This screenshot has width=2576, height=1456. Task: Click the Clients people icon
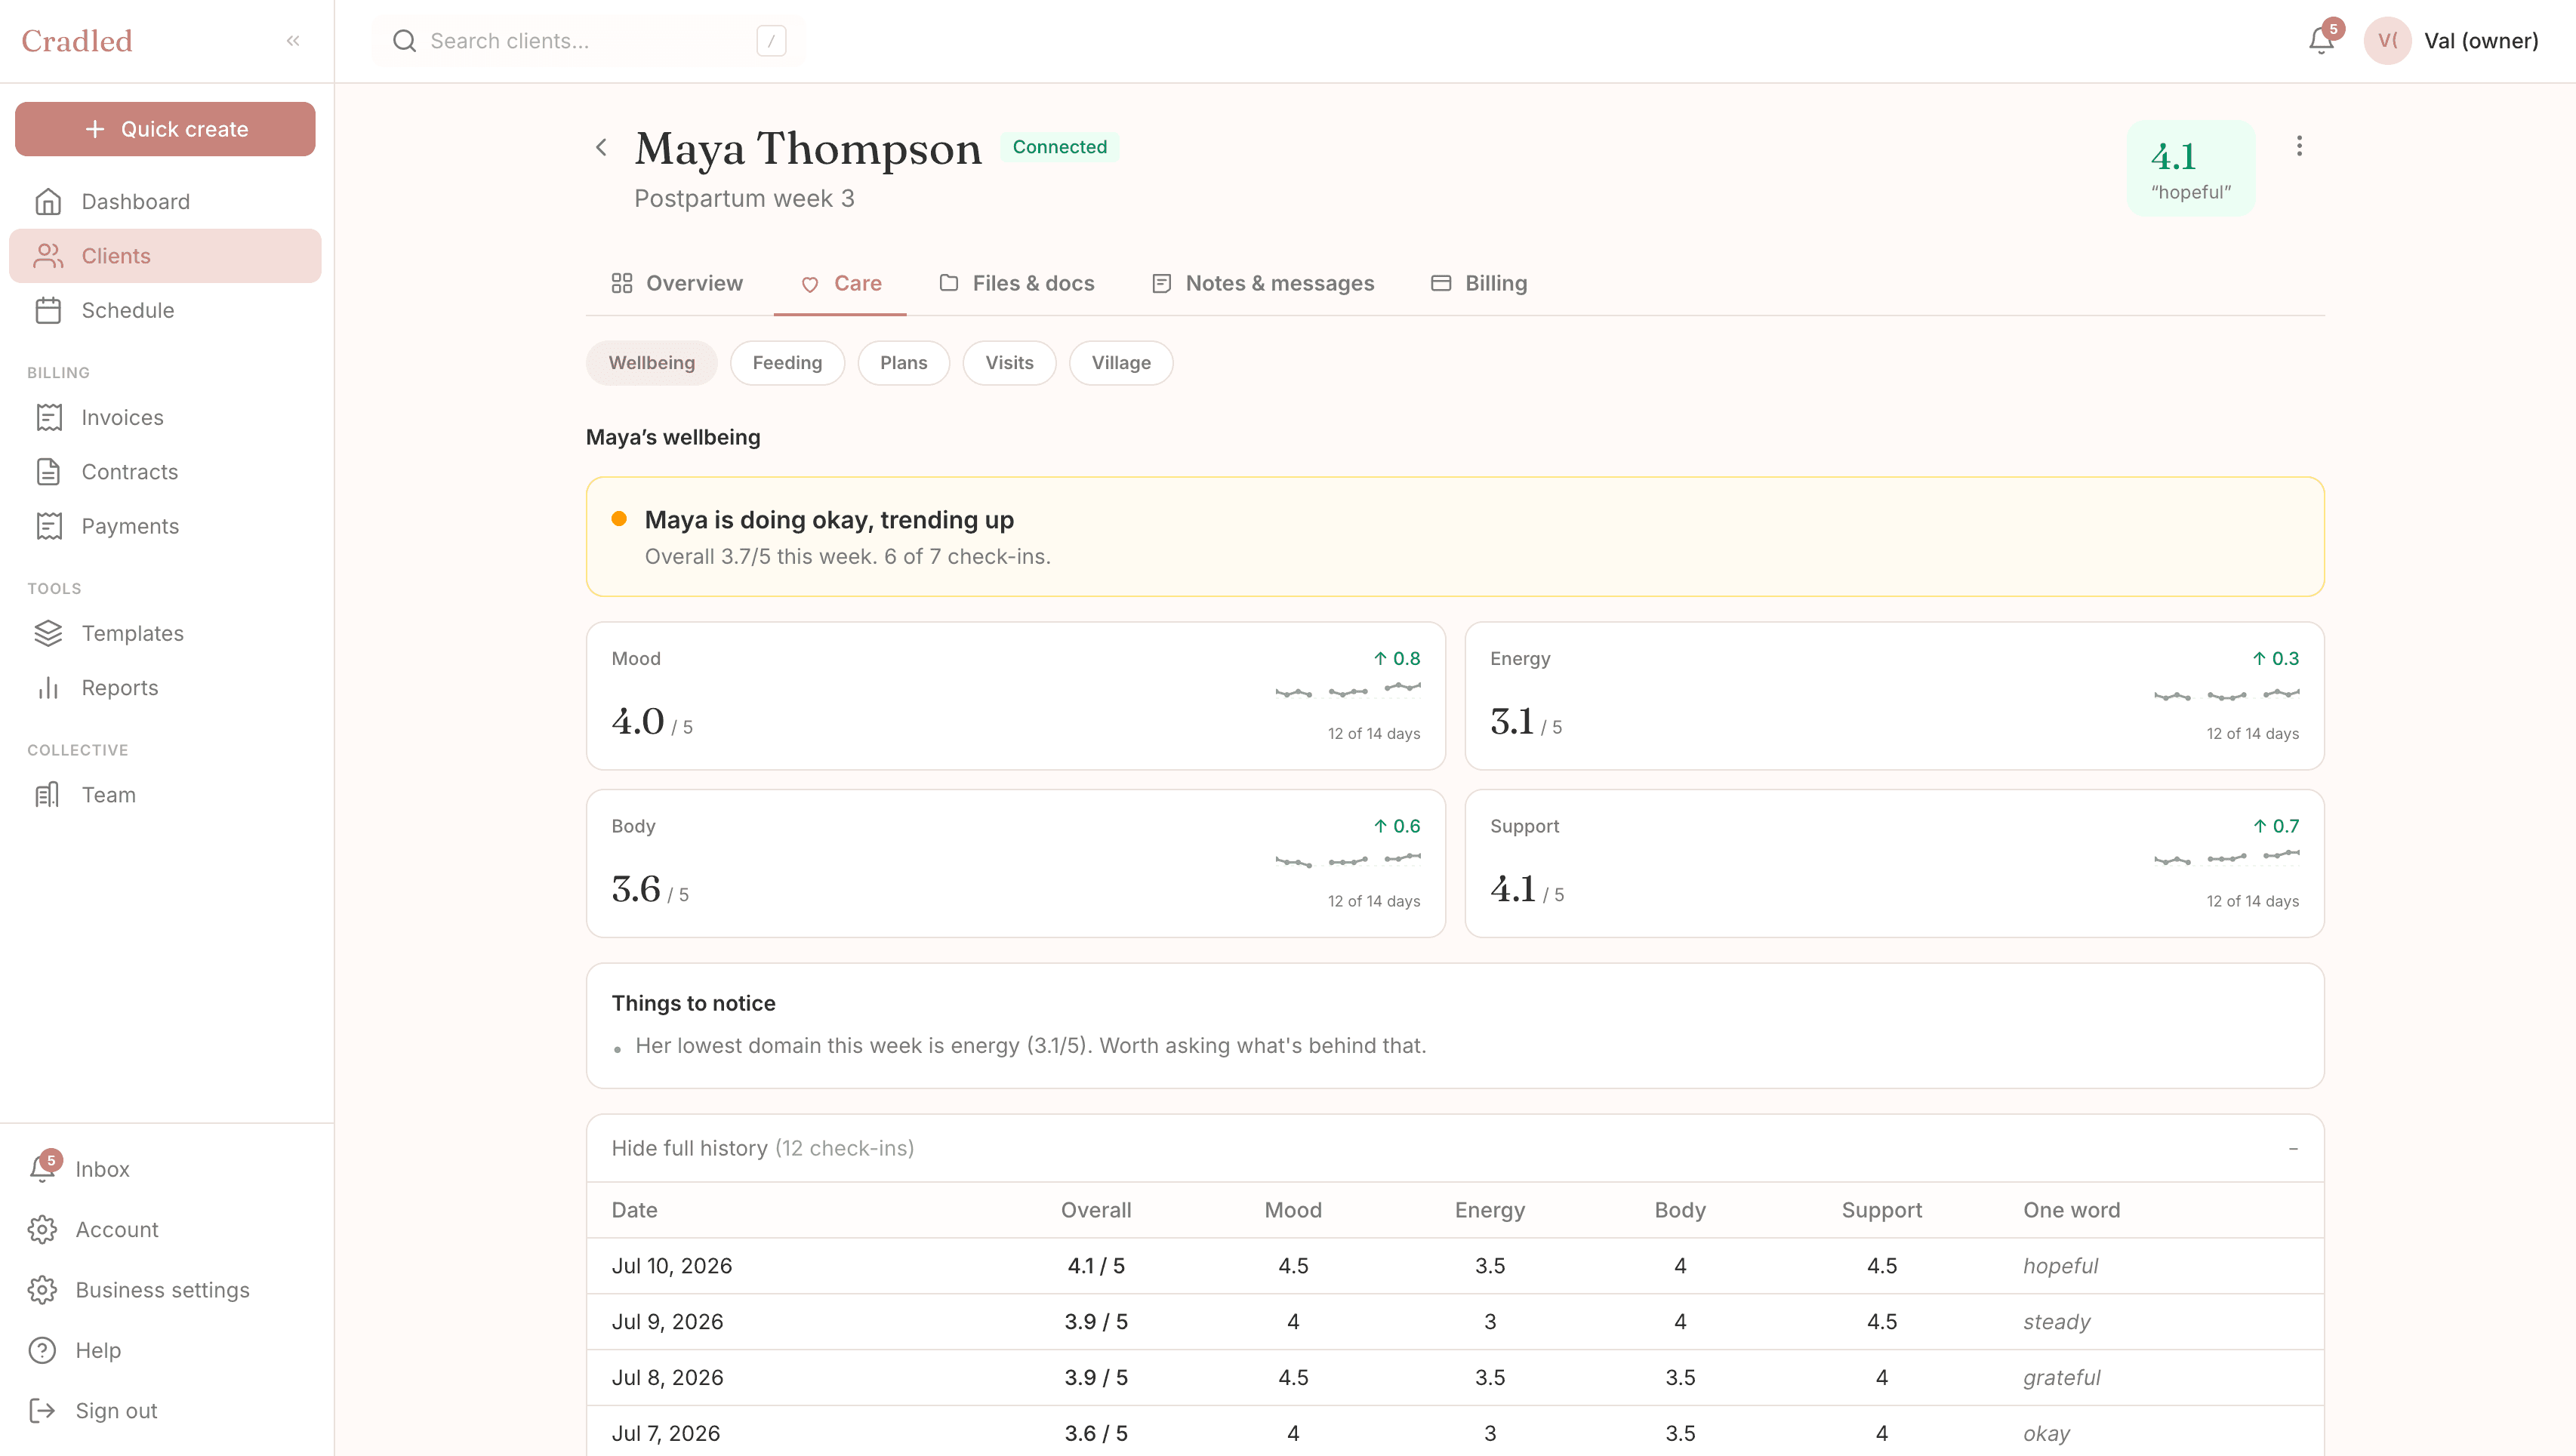48,256
